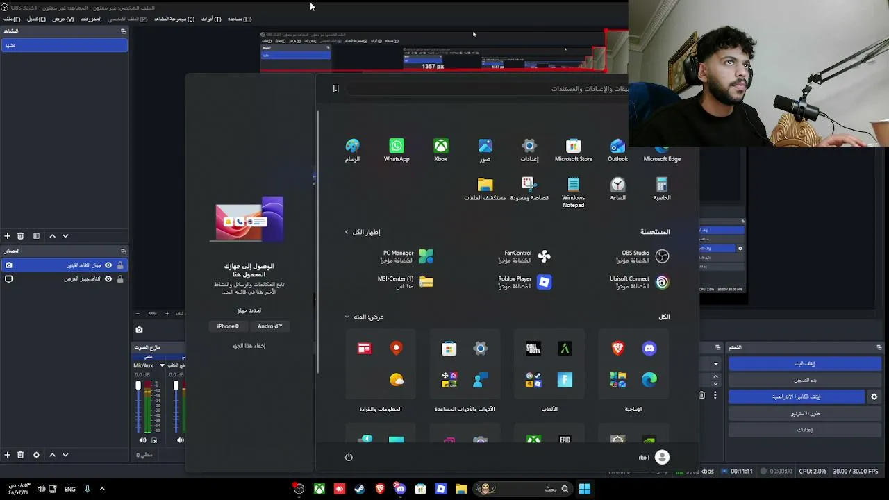Open Windows Notepad from pinned apps
The width and height of the screenshot is (889, 500).
pyautogui.click(x=573, y=192)
